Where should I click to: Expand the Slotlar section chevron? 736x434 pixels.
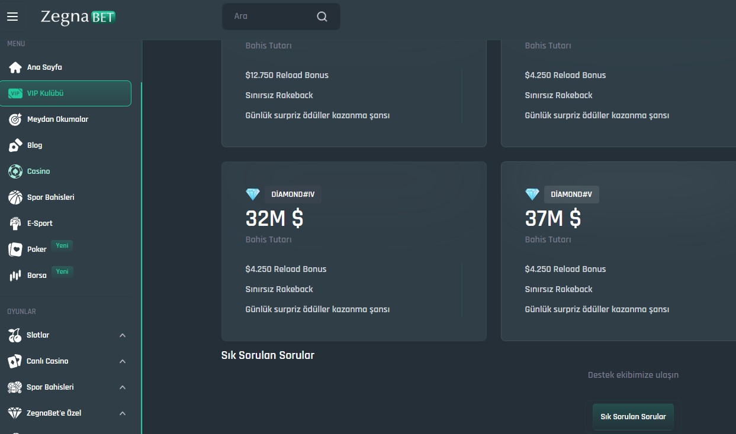(x=123, y=335)
